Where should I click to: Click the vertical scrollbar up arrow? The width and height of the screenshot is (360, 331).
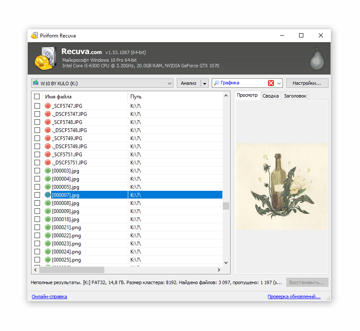coord(226,95)
